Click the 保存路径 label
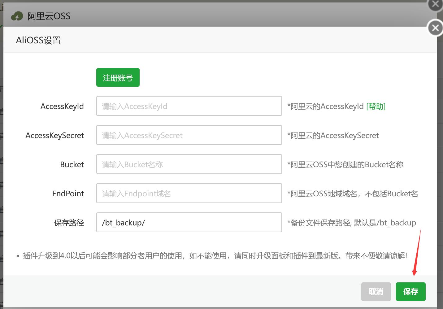This screenshot has width=443, height=309. click(x=69, y=223)
